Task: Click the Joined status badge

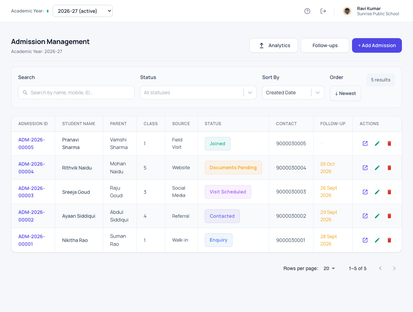Action: click(x=218, y=144)
